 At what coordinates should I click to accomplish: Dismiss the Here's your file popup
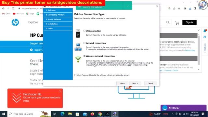60,92
